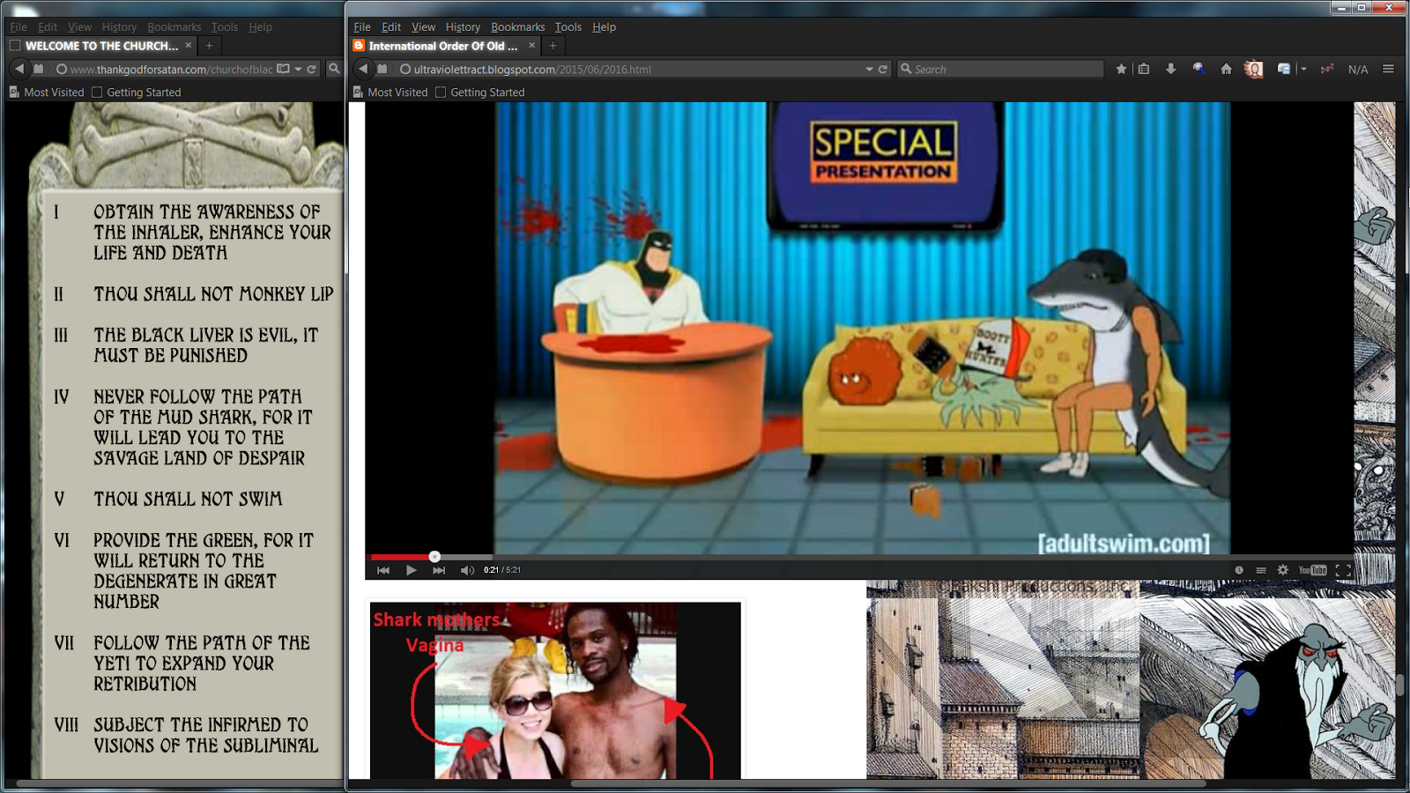Image resolution: width=1410 pixels, height=793 pixels.
Task: Open History menu in right window
Action: [463, 27]
